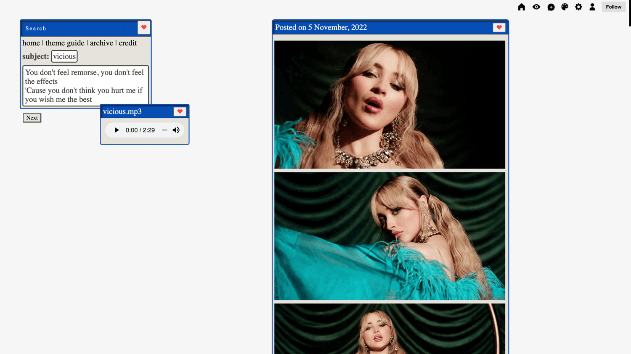
Task: Go to the blog home via house icon
Action: (522, 7)
